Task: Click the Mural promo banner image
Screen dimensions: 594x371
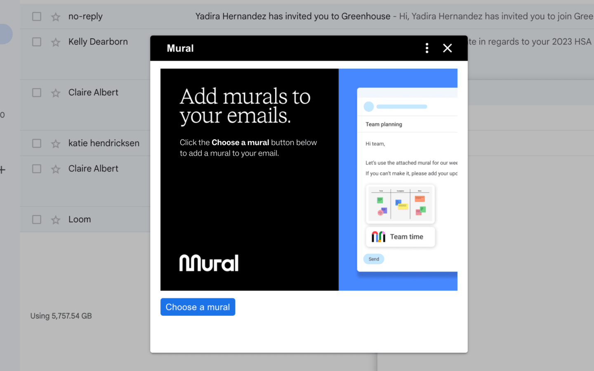Action: 309,179
